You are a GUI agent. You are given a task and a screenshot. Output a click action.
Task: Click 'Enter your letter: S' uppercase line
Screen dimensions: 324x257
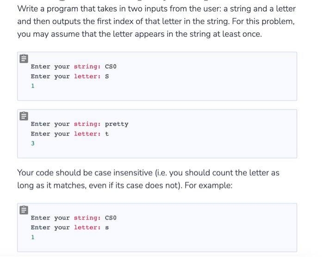(x=69, y=76)
